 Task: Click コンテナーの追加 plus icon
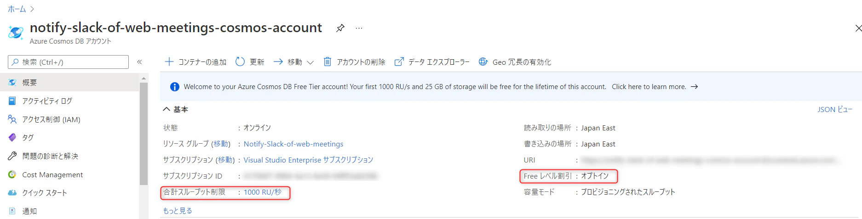click(x=169, y=62)
